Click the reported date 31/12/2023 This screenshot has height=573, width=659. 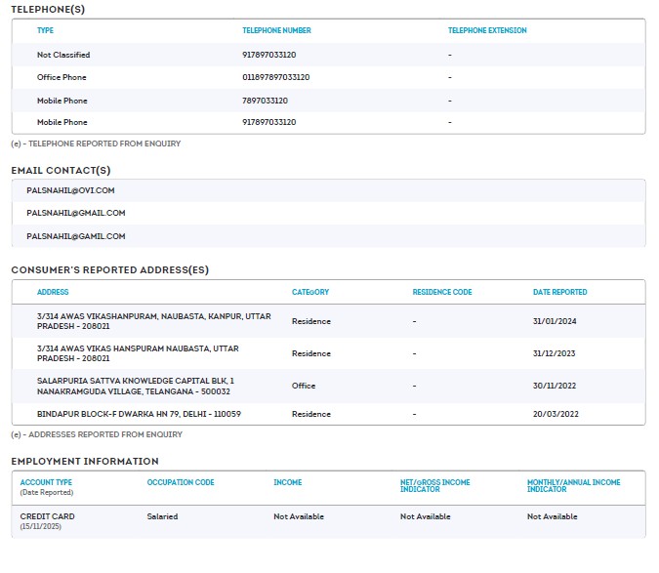[553, 353]
